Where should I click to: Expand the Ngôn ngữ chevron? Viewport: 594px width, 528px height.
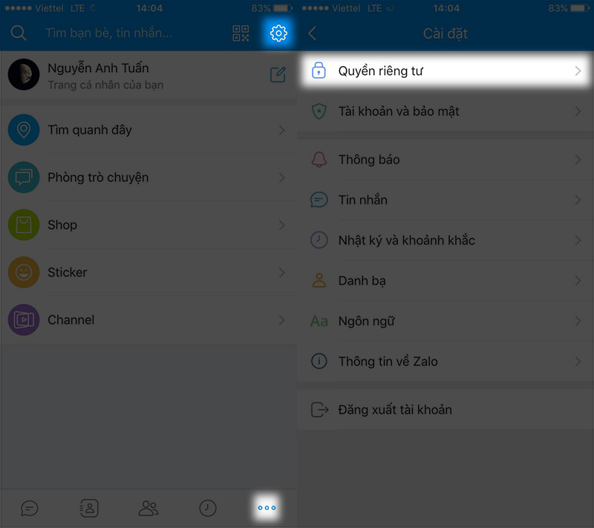[x=578, y=321]
